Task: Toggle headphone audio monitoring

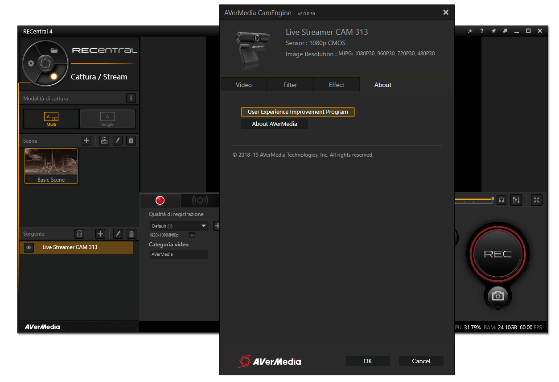Action: coord(502,200)
